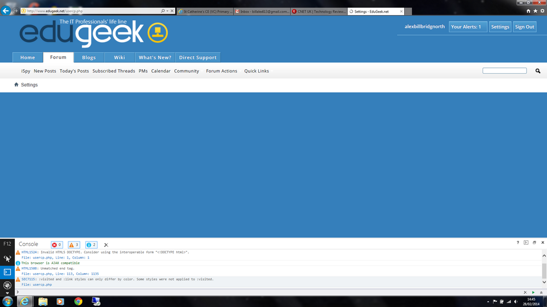This screenshot has width=547, height=307.
Task: Click Sign Out
Action: click(x=525, y=27)
